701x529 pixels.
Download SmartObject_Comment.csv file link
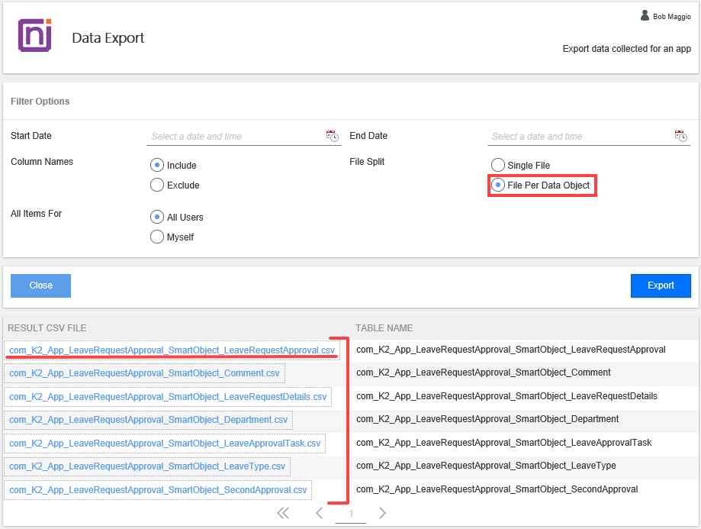144,373
